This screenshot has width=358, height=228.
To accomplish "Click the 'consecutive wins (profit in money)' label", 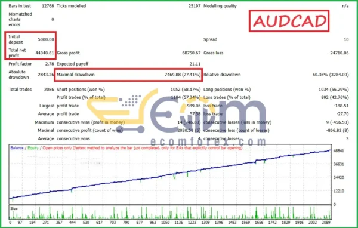I will coord(91,122).
